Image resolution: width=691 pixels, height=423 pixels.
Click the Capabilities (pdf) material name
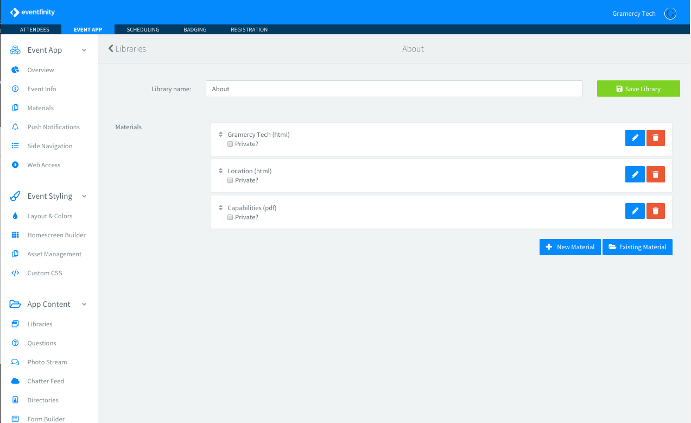tap(252, 208)
